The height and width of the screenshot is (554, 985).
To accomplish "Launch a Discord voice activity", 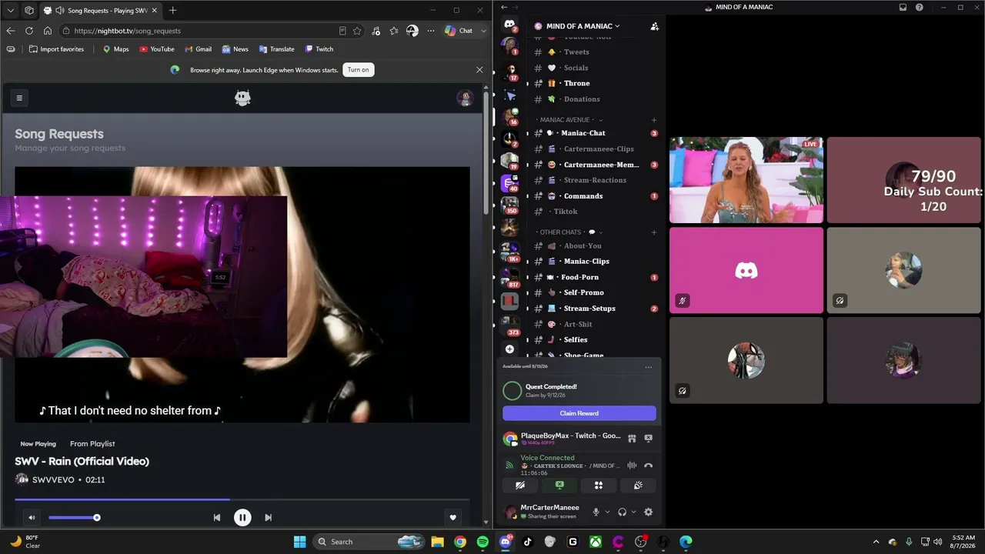I will pos(599,486).
